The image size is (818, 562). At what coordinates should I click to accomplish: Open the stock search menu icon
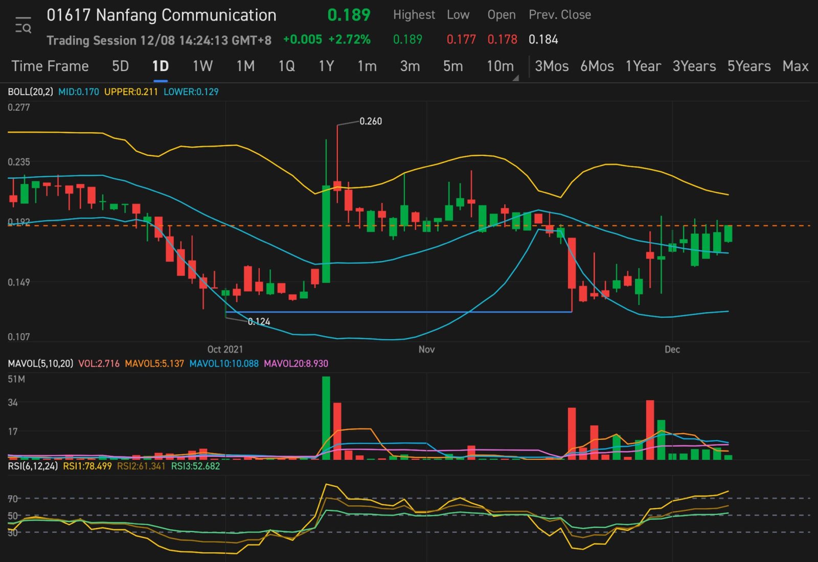click(x=23, y=25)
